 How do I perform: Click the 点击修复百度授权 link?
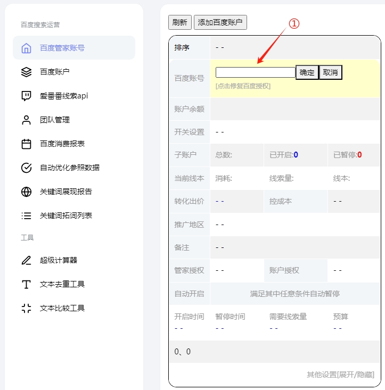click(243, 86)
